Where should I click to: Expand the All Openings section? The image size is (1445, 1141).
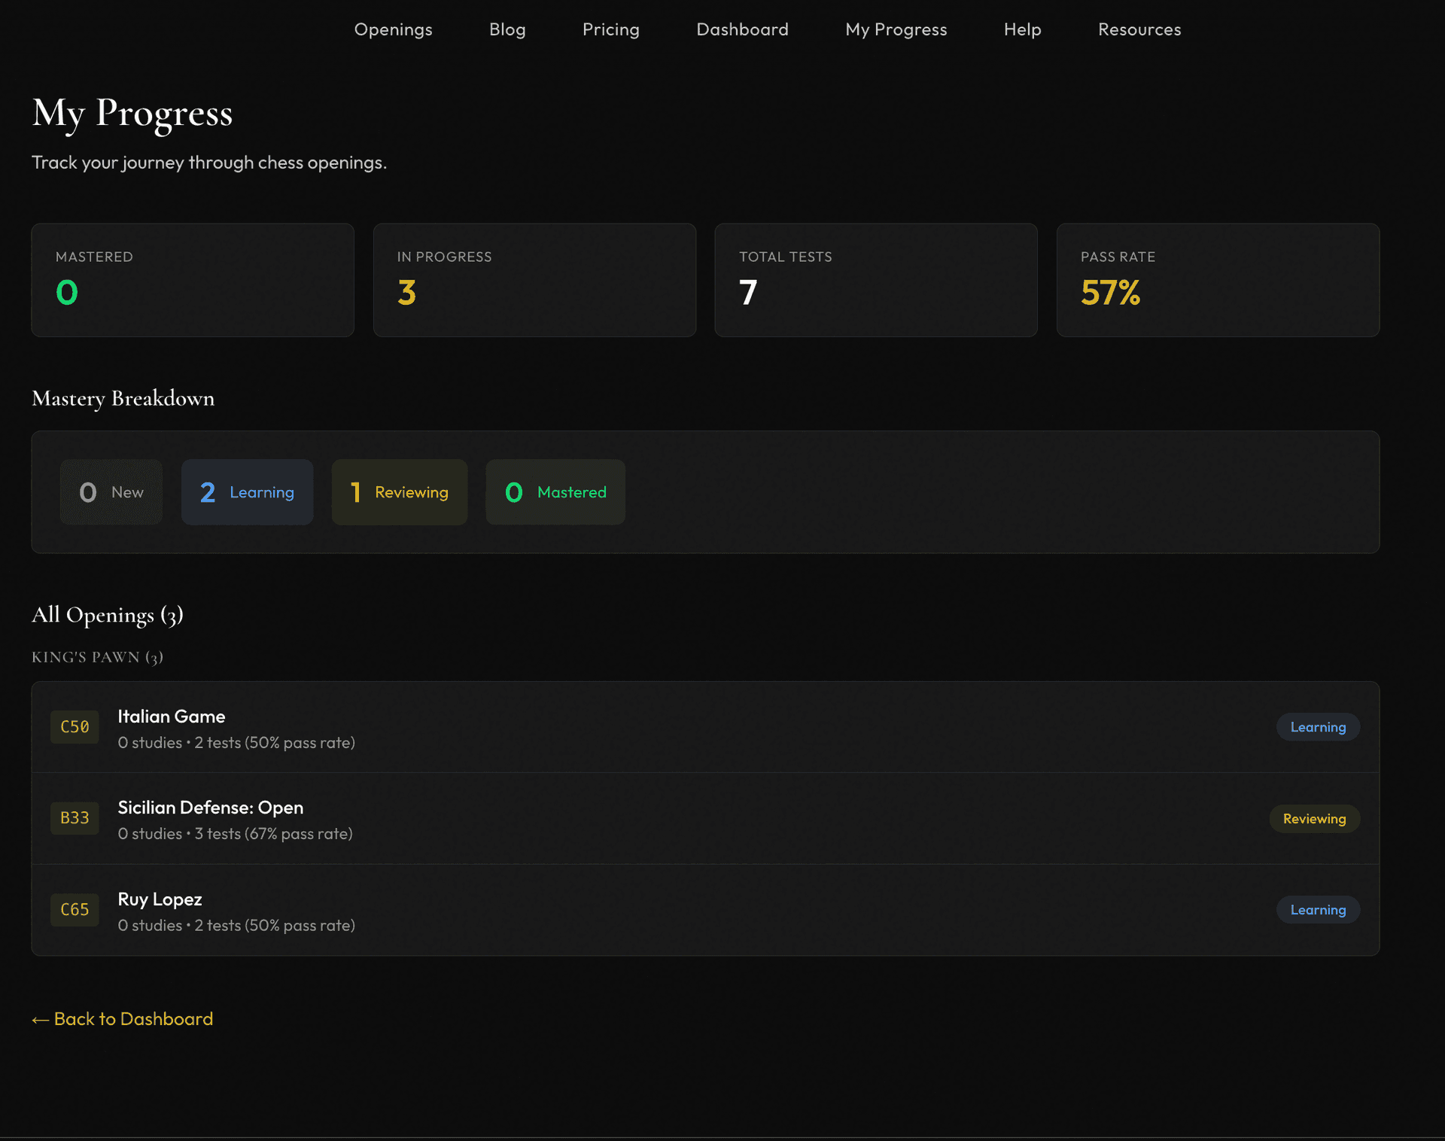click(x=107, y=615)
